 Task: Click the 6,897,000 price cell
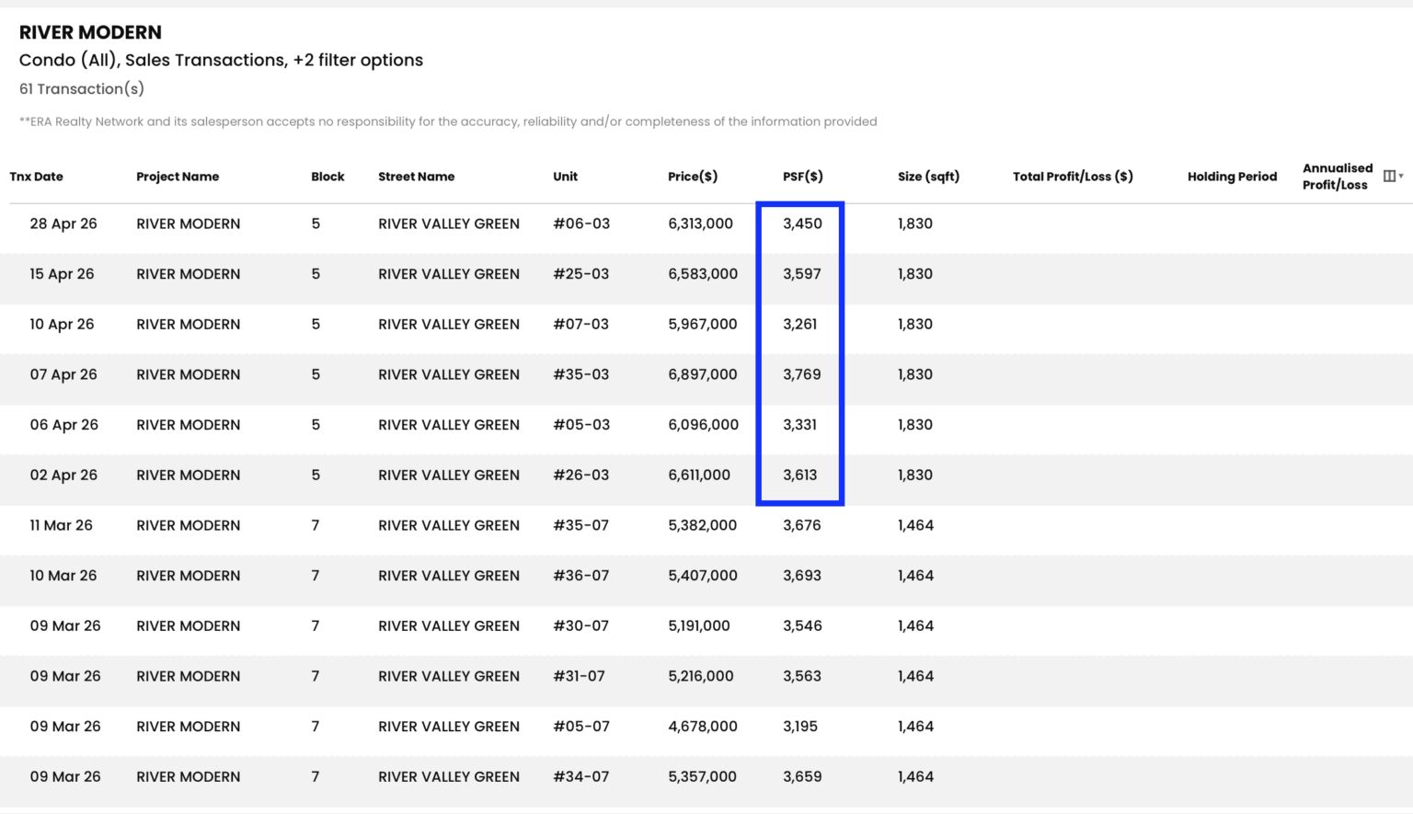(x=703, y=374)
